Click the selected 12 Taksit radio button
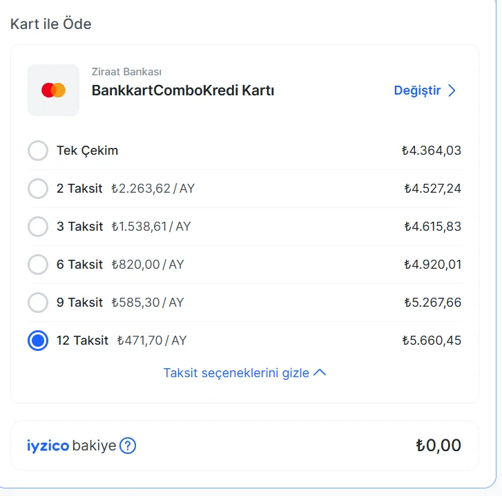This screenshot has height=496, width=502. [38, 341]
